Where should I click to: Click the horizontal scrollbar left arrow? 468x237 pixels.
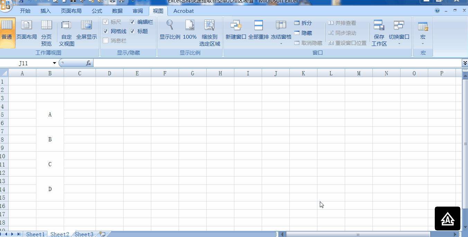[x=282, y=234]
